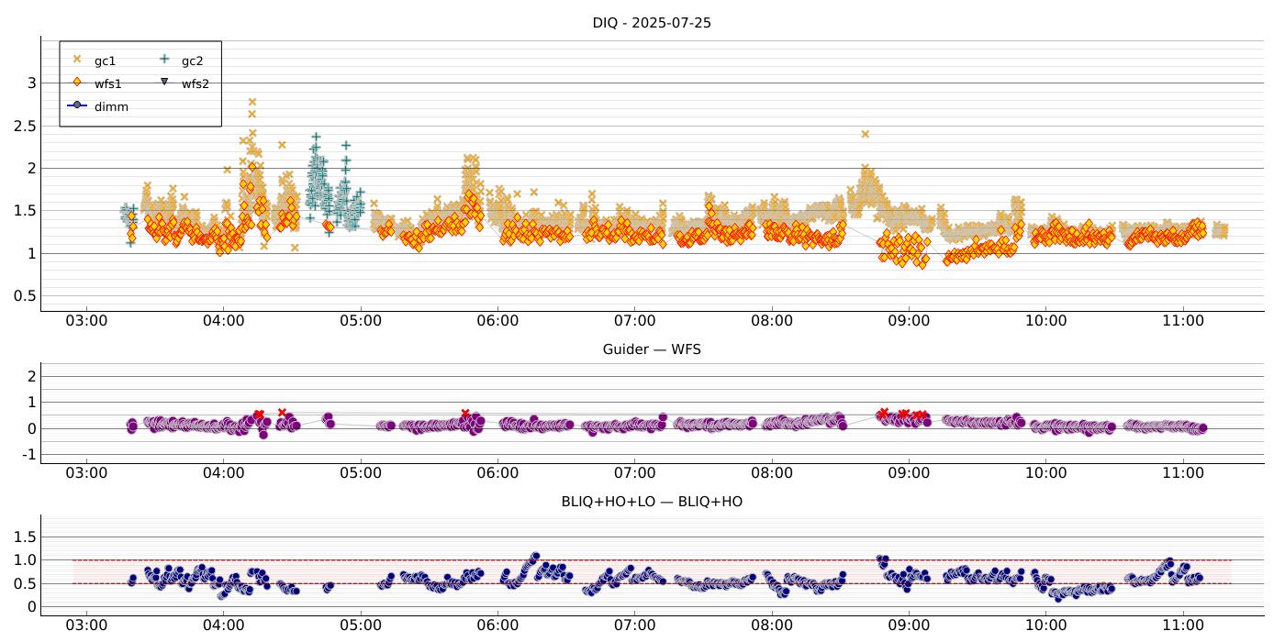Click the highest gc1 point near 04:12
The width and height of the screenshot is (1285, 642).
[252, 102]
